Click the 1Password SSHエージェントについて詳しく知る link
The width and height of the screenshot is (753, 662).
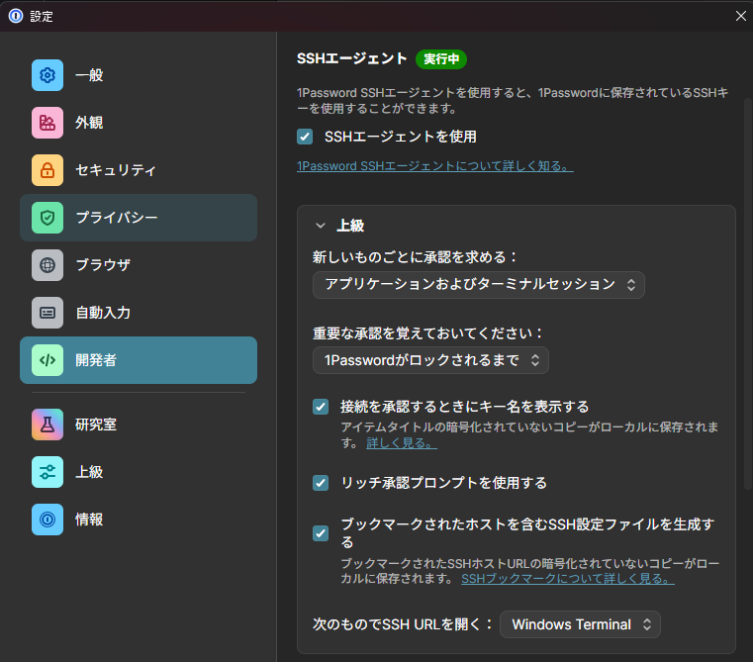click(x=434, y=166)
